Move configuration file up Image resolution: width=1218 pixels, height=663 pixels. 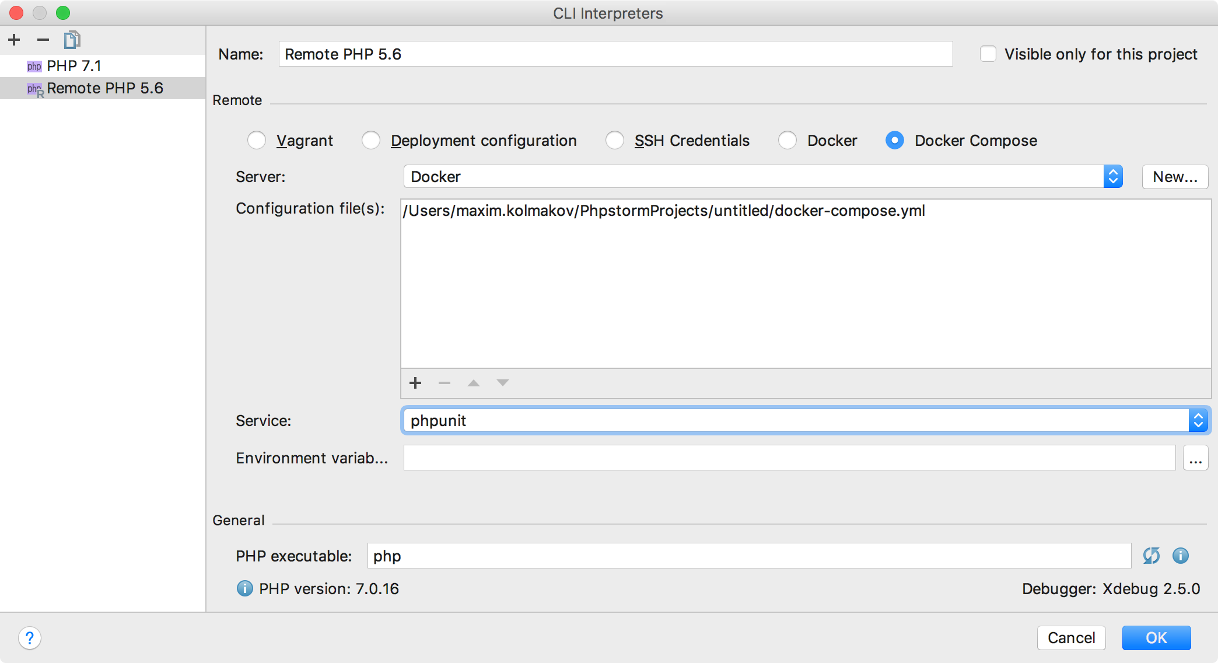[x=474, y=383]
